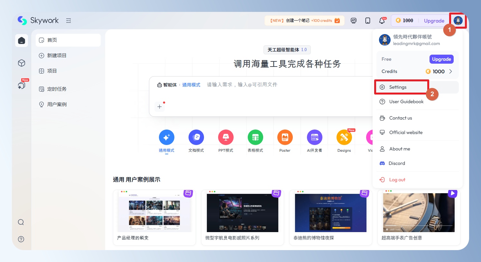The image size is (481, 262).
Task: Click the plus attachment button in input box
Action: pyautogui.click(x=160, y=107)
